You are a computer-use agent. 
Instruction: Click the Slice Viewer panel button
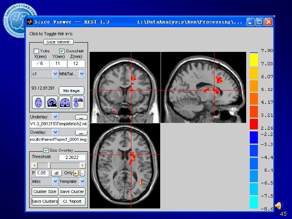[58, 42]
